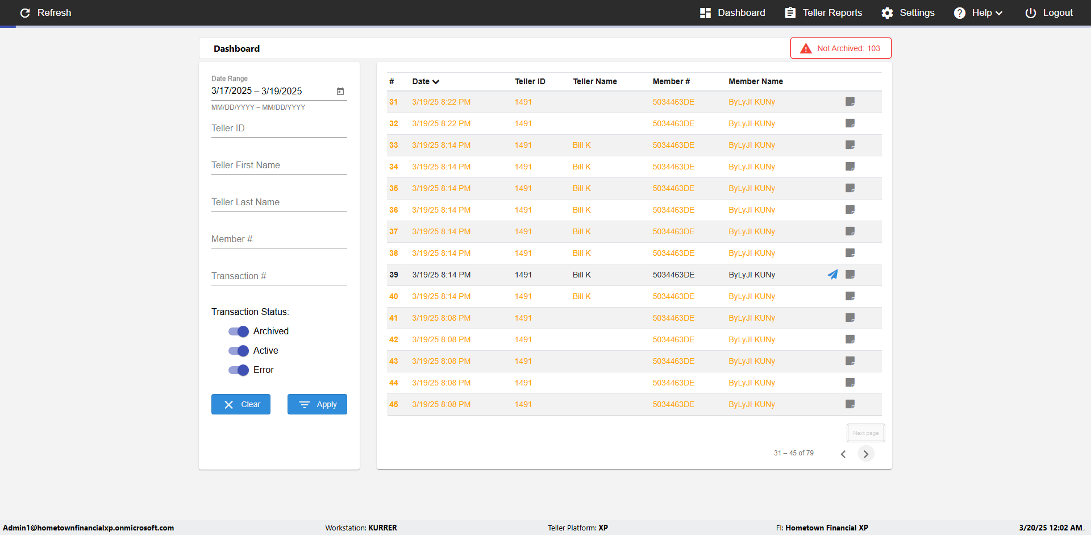The width and height of the screenshot is (1091, 535).
Task: Turn off the Active status toggle
Action: [x=239, y=351]
